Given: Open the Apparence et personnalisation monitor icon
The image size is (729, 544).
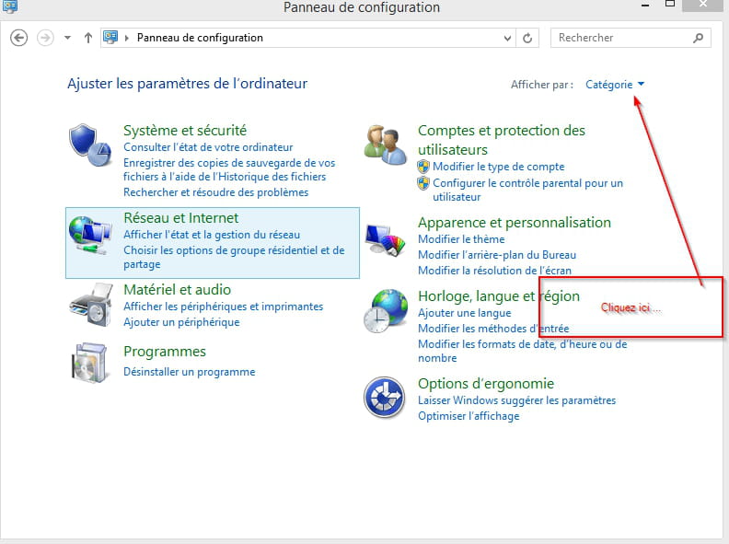Looking at the screenshot, I should tap(386, 239).
